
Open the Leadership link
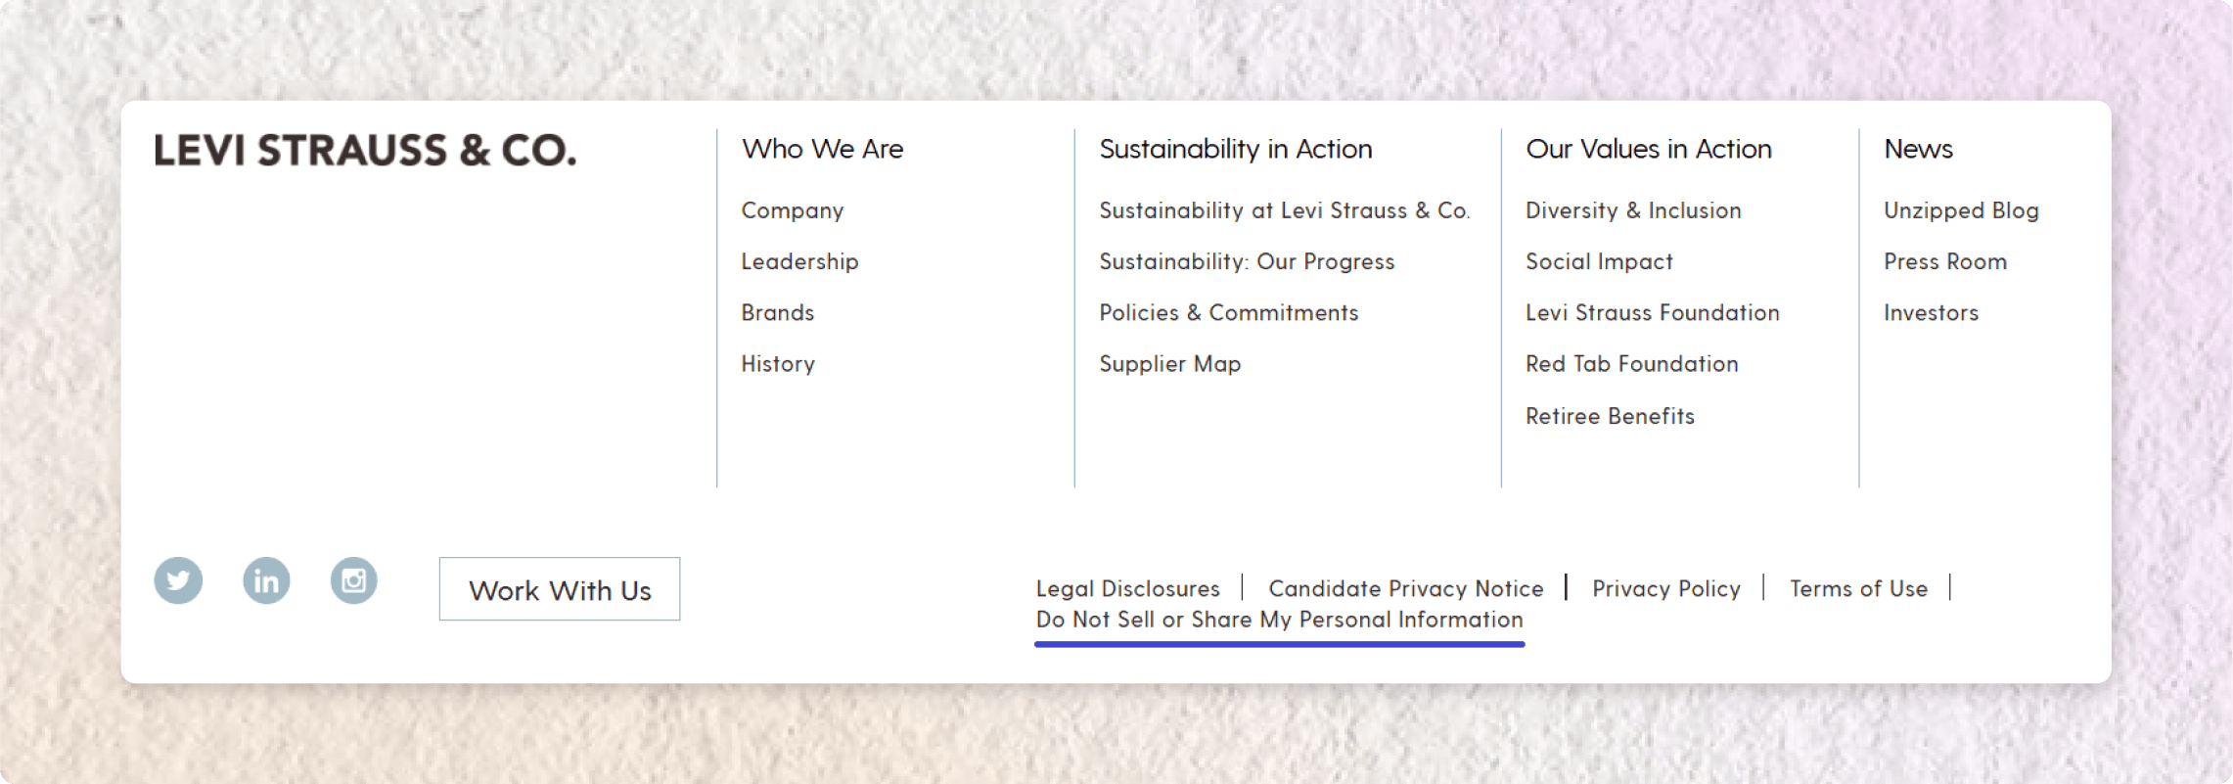point(799,261)
